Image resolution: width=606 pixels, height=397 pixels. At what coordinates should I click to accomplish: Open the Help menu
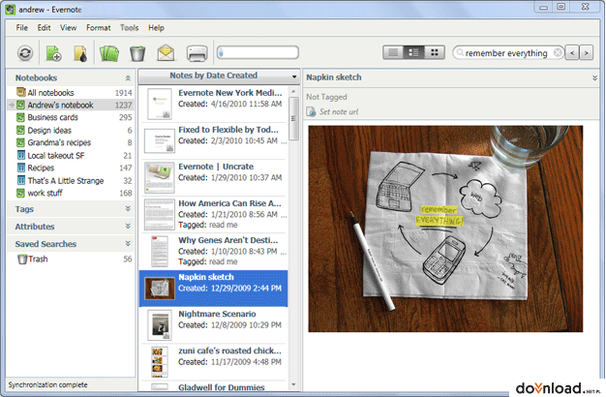(x=156, y=28)
